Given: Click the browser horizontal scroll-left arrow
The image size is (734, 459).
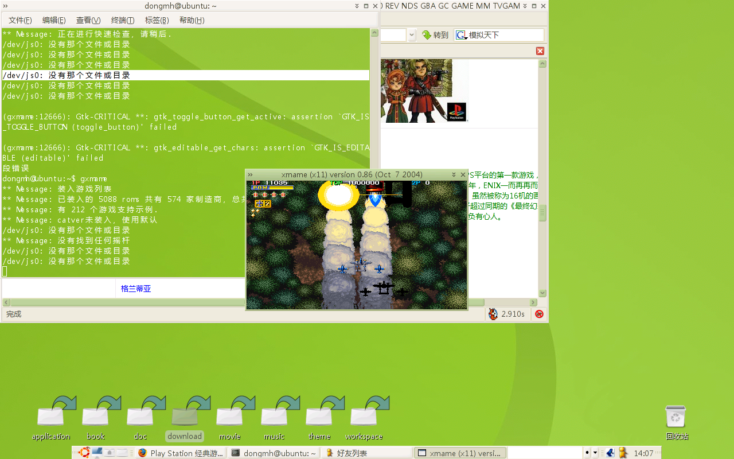Looking at the screenshot, I should (x=6, y=302).
